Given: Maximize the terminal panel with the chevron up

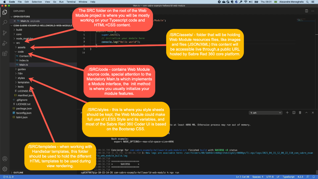Looking at the screenshot, I should tap(306, 113).
